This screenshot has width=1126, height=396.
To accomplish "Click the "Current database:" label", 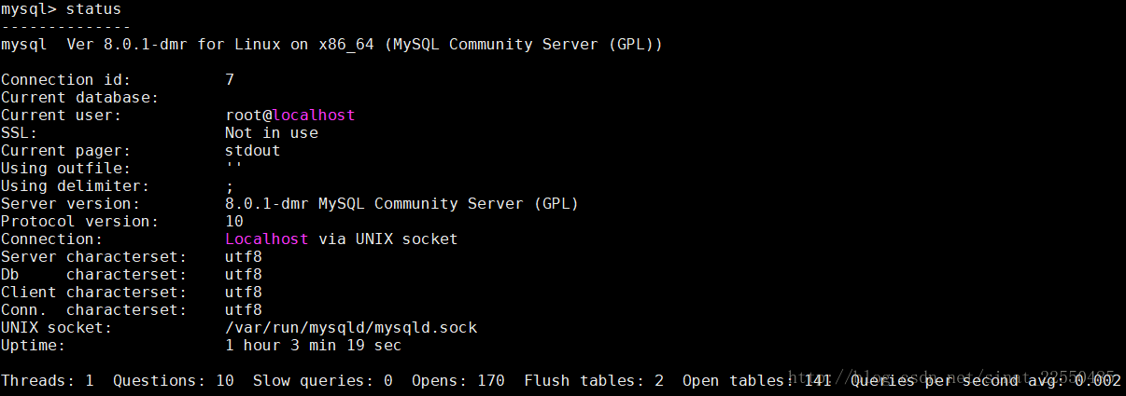I will (79, 98).
